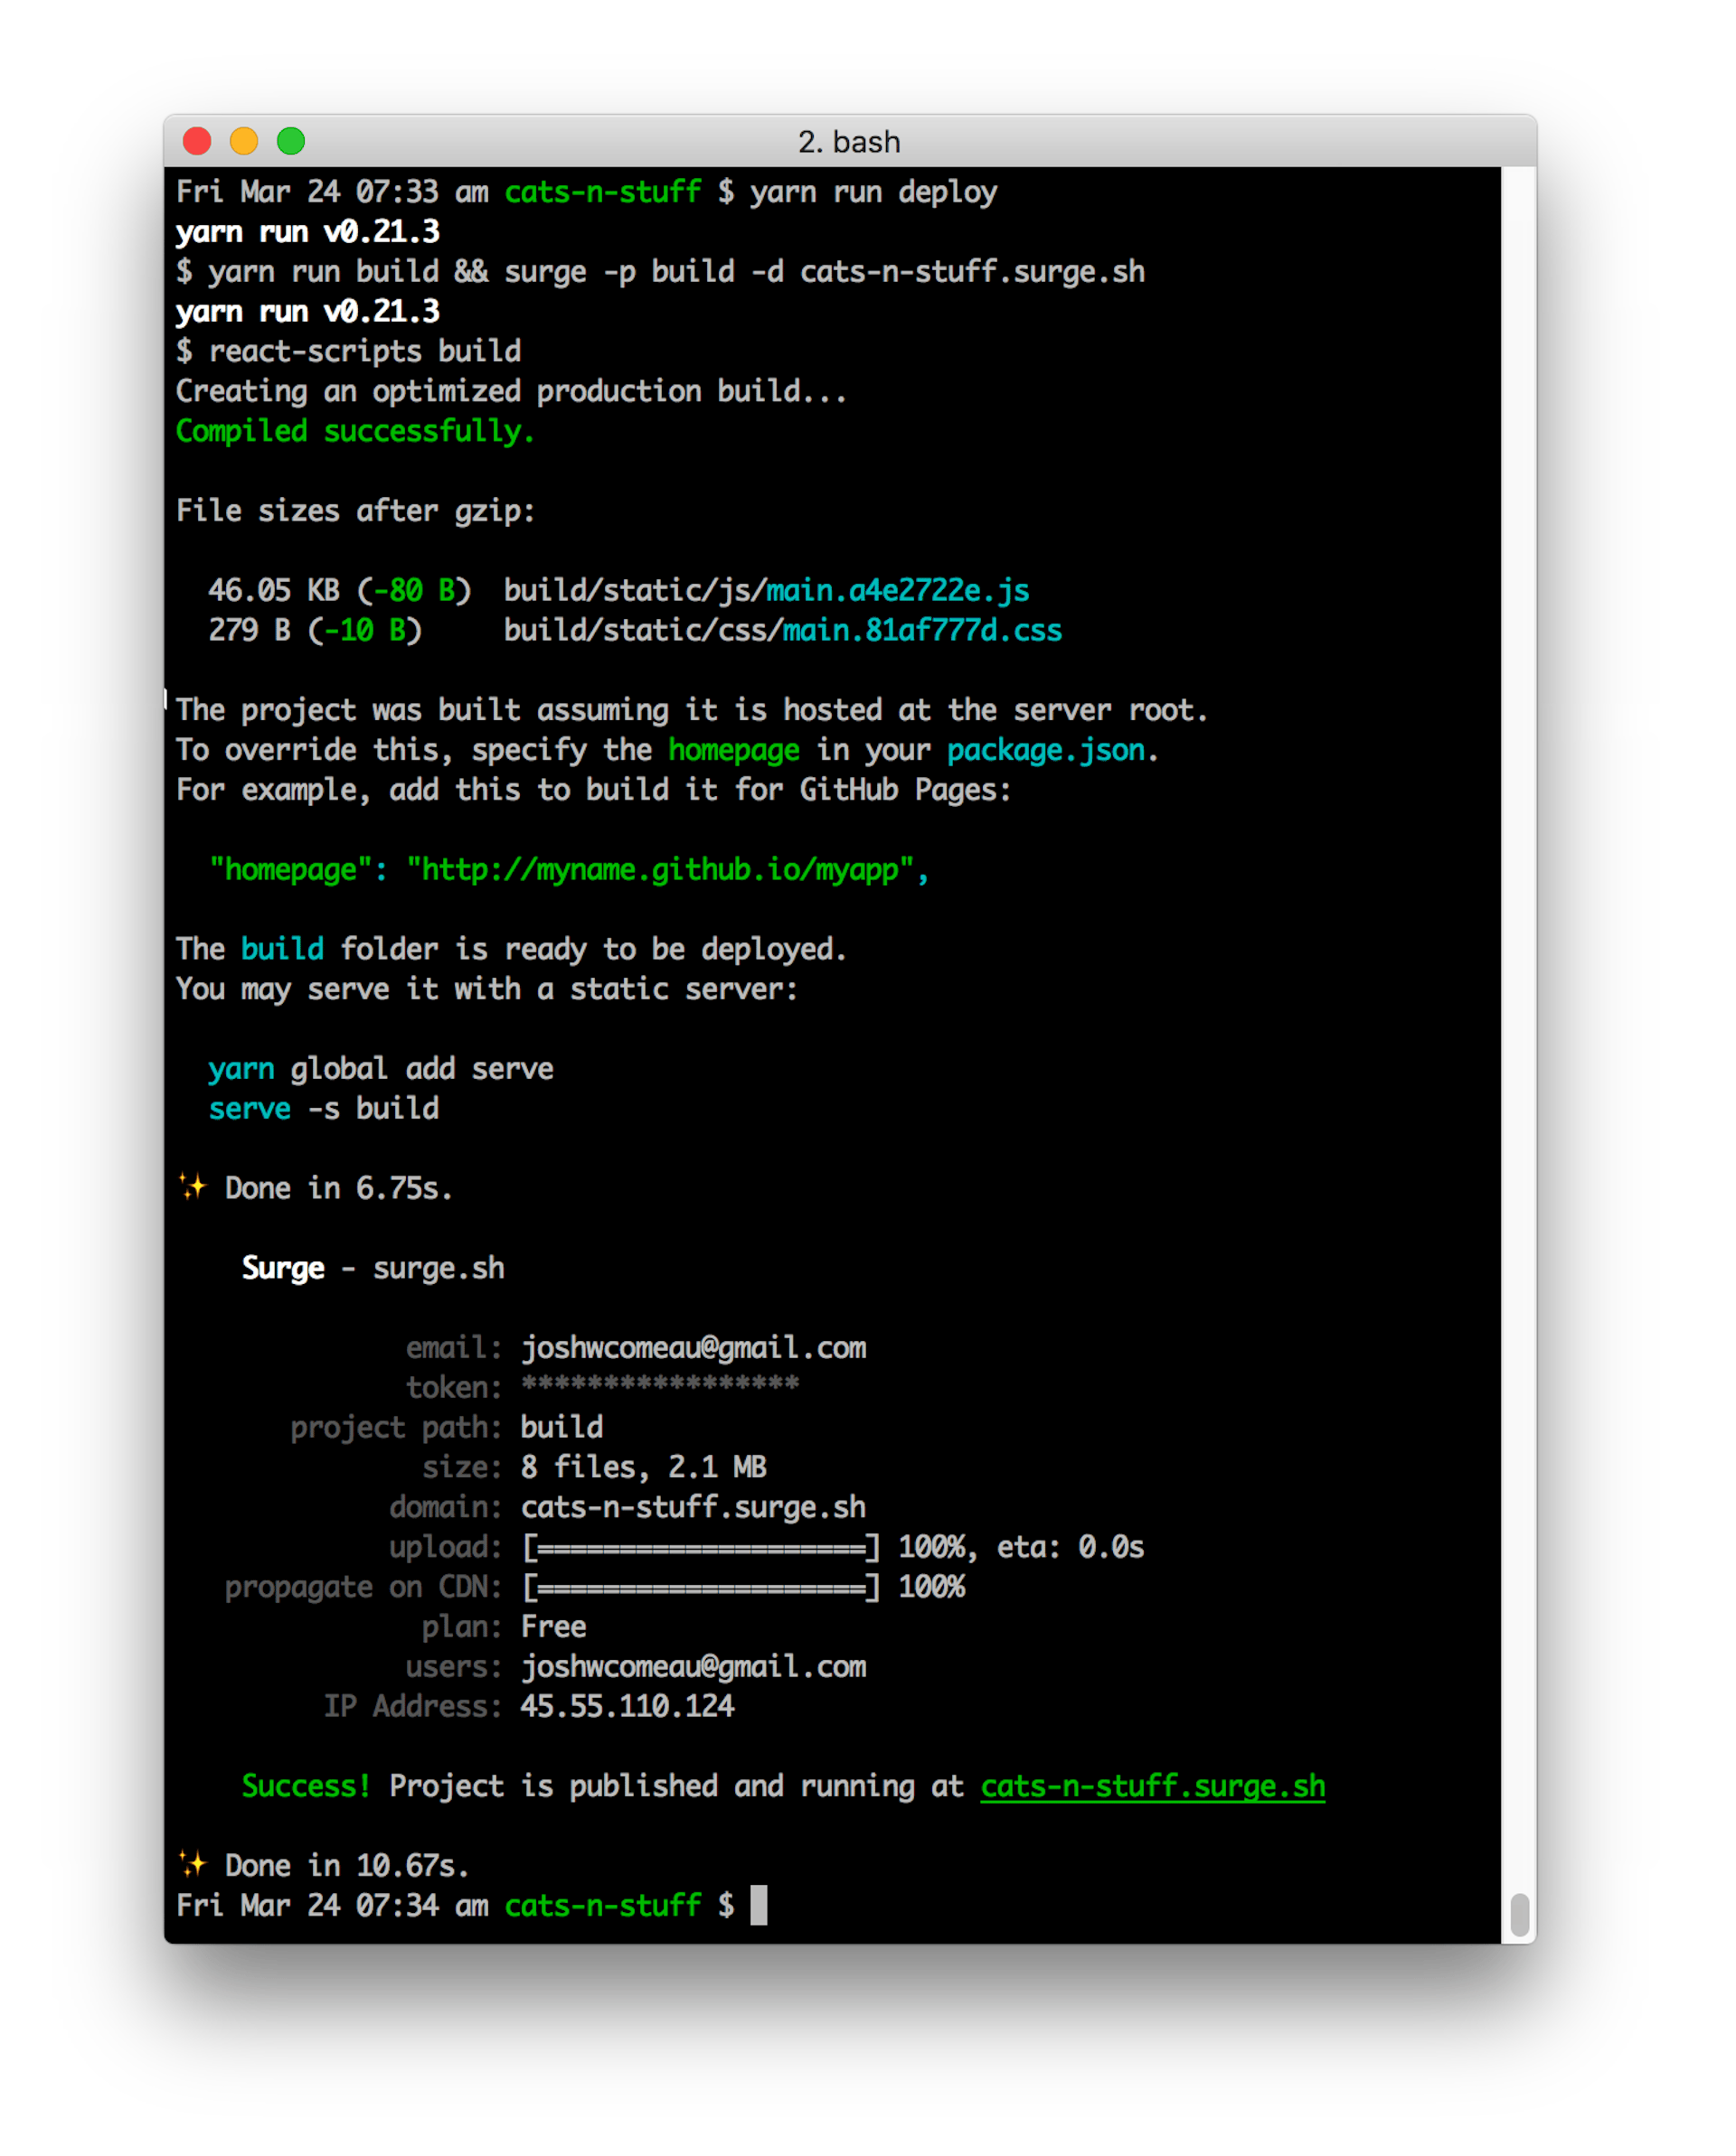This screenshot has height=2156, width=1736.
Task: Click the main.81af777d.css file name
Action: point(920,631)
